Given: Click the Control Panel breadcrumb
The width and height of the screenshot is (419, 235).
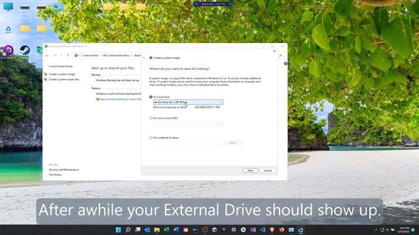Looking at the screenshot, I should 90,55.
